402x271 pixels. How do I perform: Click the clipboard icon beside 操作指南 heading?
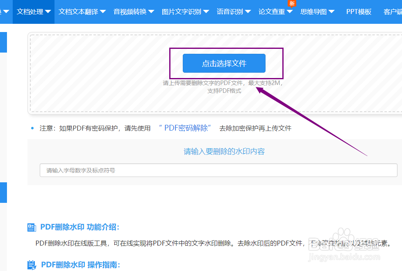coord(33,265)
